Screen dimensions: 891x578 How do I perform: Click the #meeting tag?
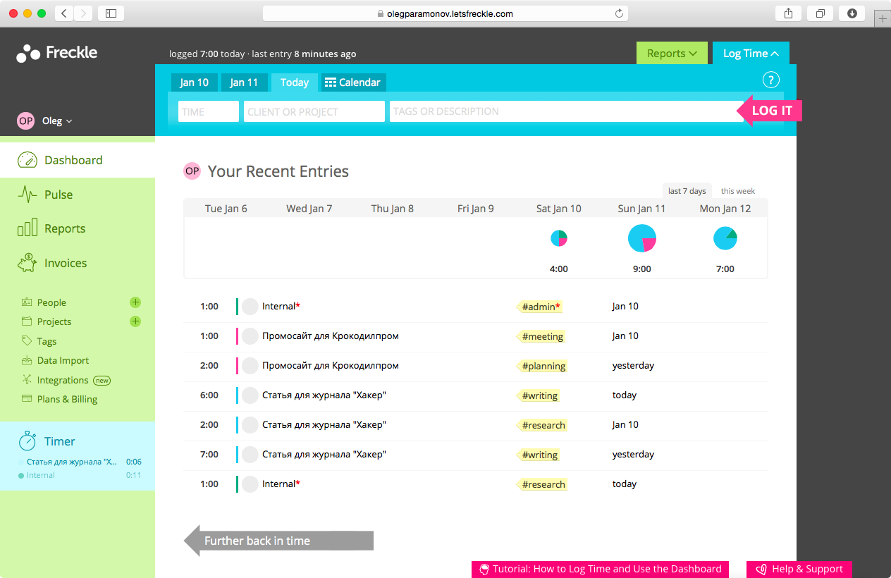pyautogui.click(x=542, y=336)
